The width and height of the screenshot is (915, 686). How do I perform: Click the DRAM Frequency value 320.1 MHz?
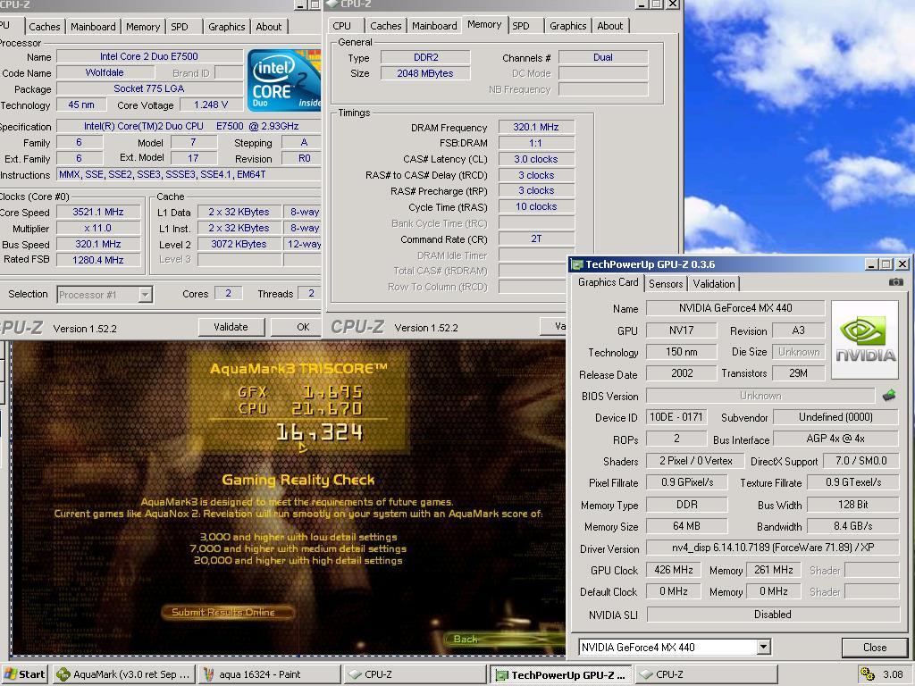click(536, 127)
